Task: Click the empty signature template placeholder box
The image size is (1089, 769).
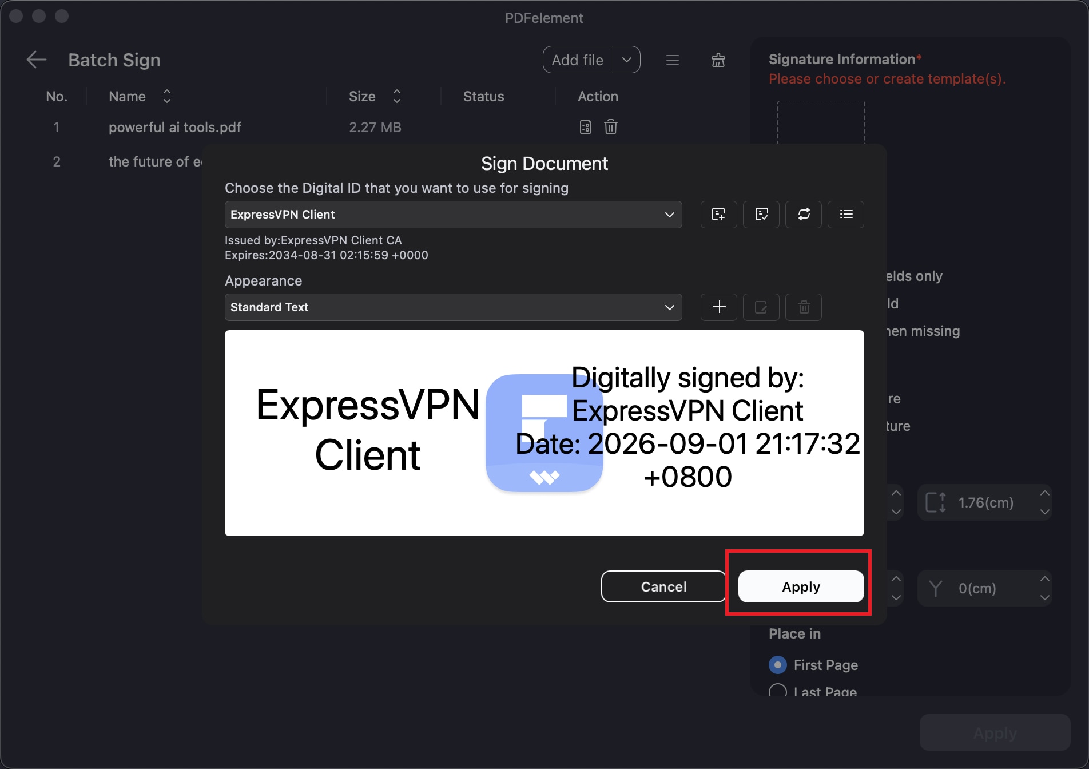Action: pyautogui.click(x=821, y=122)
